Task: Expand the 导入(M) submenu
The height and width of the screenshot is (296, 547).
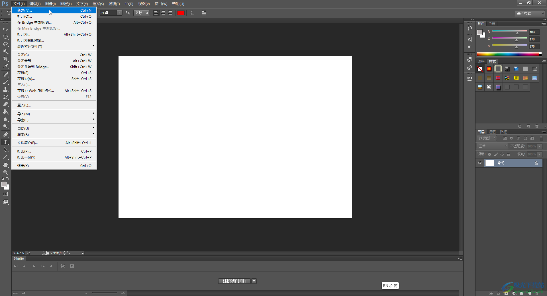Action: pyautogui.click(x=54, y=114)
